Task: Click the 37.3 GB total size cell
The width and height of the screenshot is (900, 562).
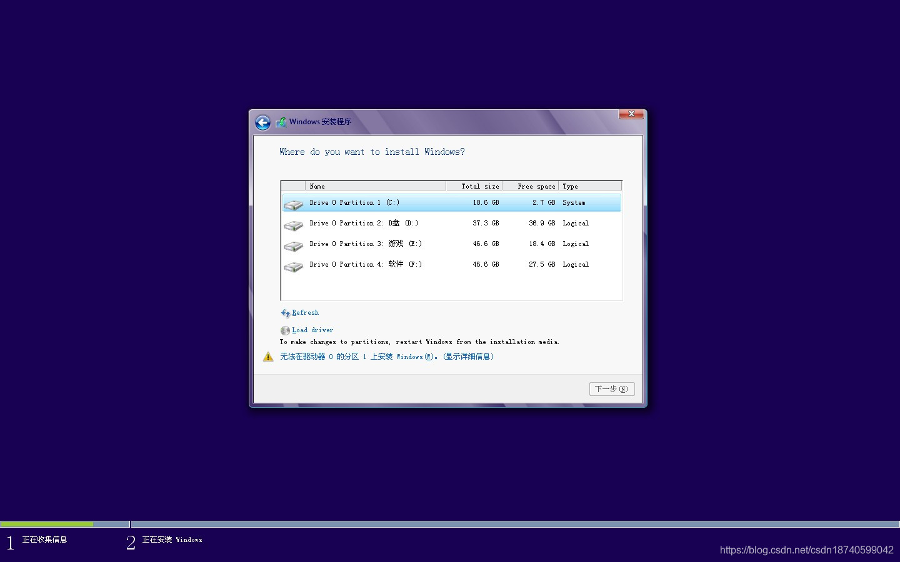Action: coord(486,224)
